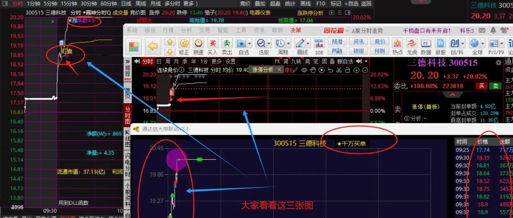The image size is (513, 218).
Task: Click the zoom-in plus circle in chart toolbar
Action: click(356, 70)
